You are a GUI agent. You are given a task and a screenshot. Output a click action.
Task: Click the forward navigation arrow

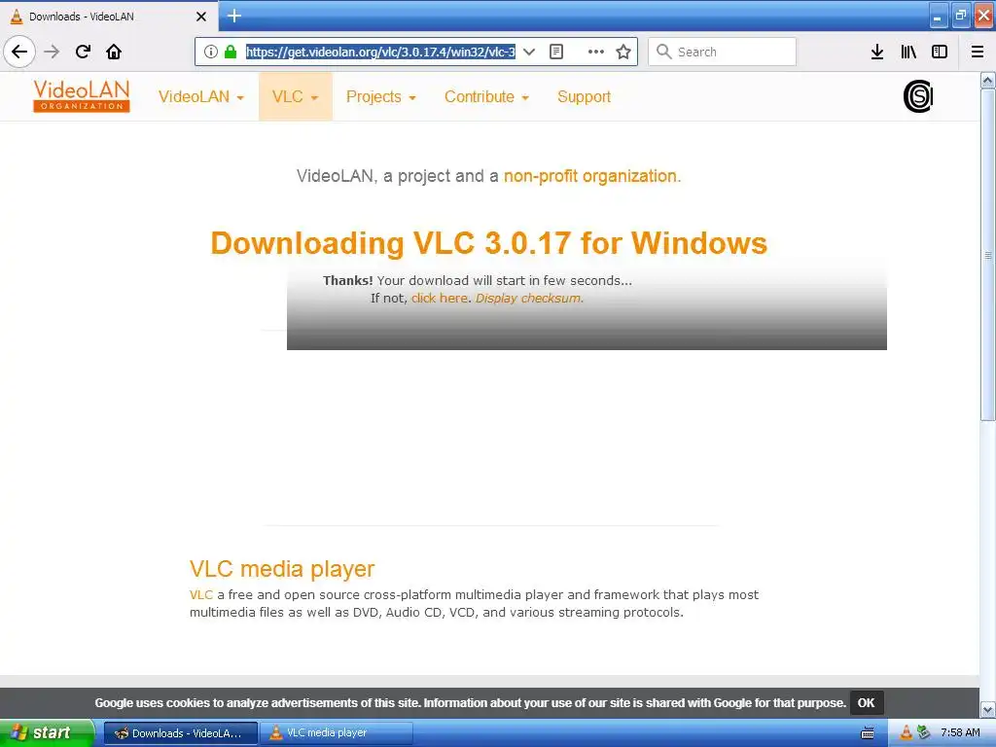[x=53, y=52]
